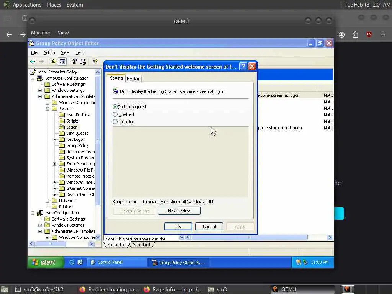Click the first system tray icon in the XP taskbar

pos(298,262)
